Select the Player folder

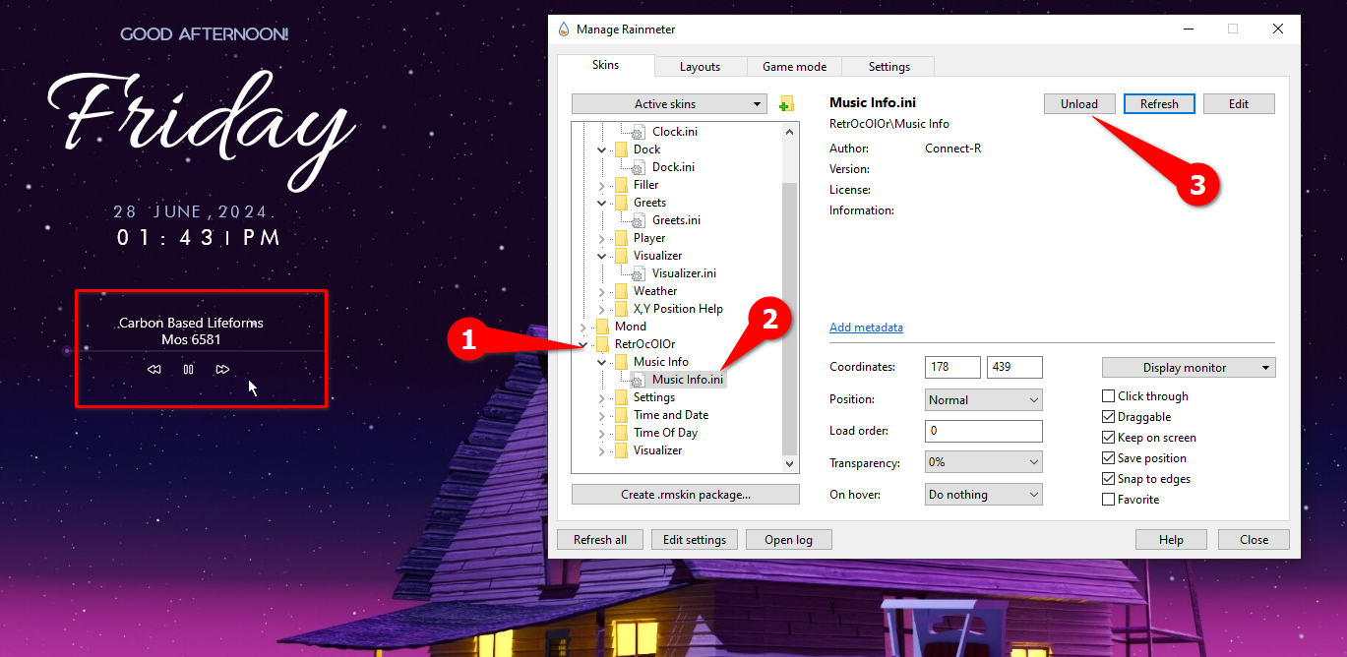tap(649, 237)
